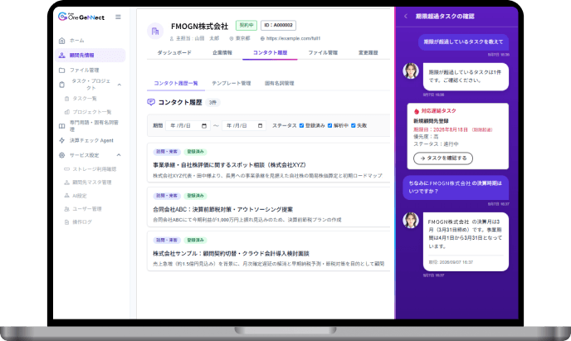Open calendar picker of start date field
This screenshot has height=341, width=571.
[204, 125]
